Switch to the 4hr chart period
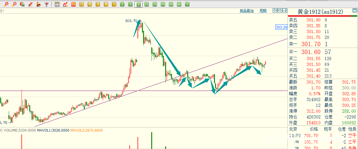The image size is (358, 149). coord(179,4)
